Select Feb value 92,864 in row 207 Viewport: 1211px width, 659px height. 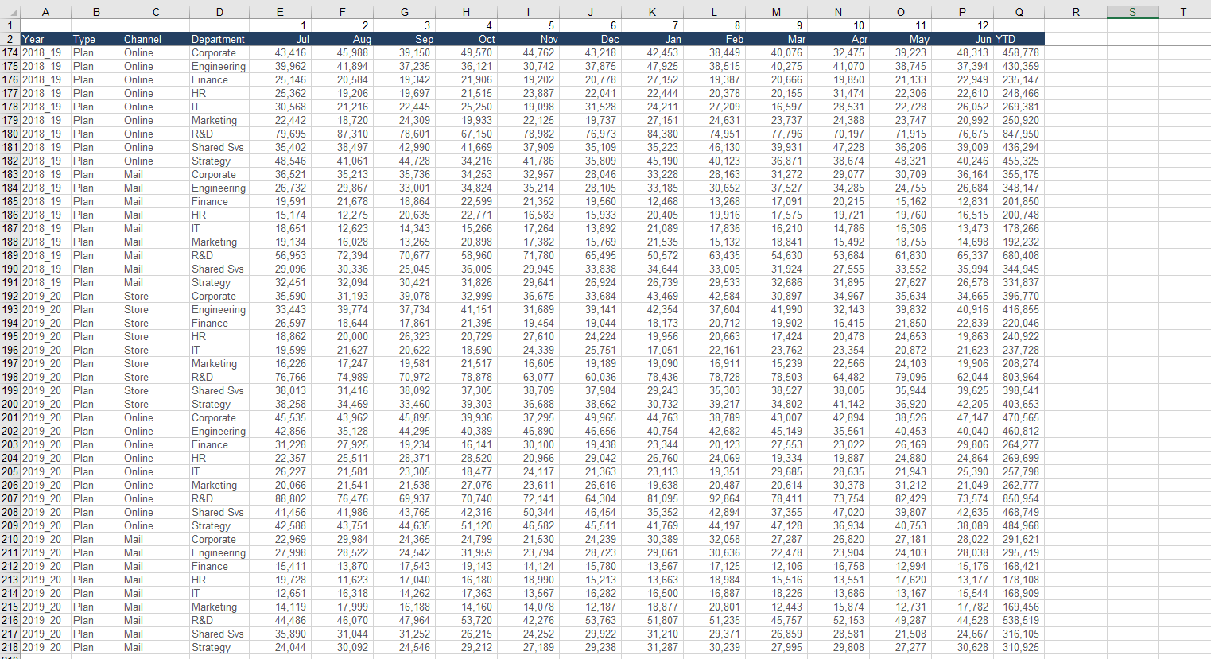[x=714, y=498]
